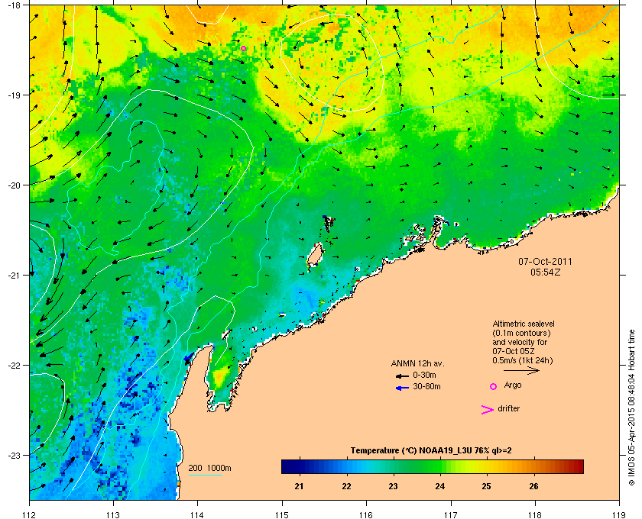This screenshot has width=642, height=519.
Task: Click the drifter legend label
Action: tap(508, 408)
